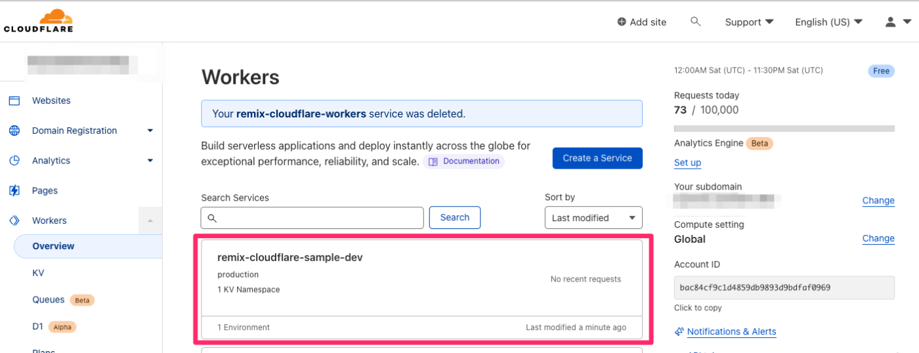Click the Workers diamond icon
The width and height of the screenshot is (919, 353).
[14, 220]
